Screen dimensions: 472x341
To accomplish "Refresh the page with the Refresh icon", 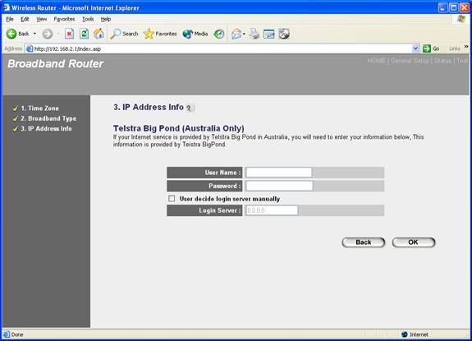I will [84, 34].
